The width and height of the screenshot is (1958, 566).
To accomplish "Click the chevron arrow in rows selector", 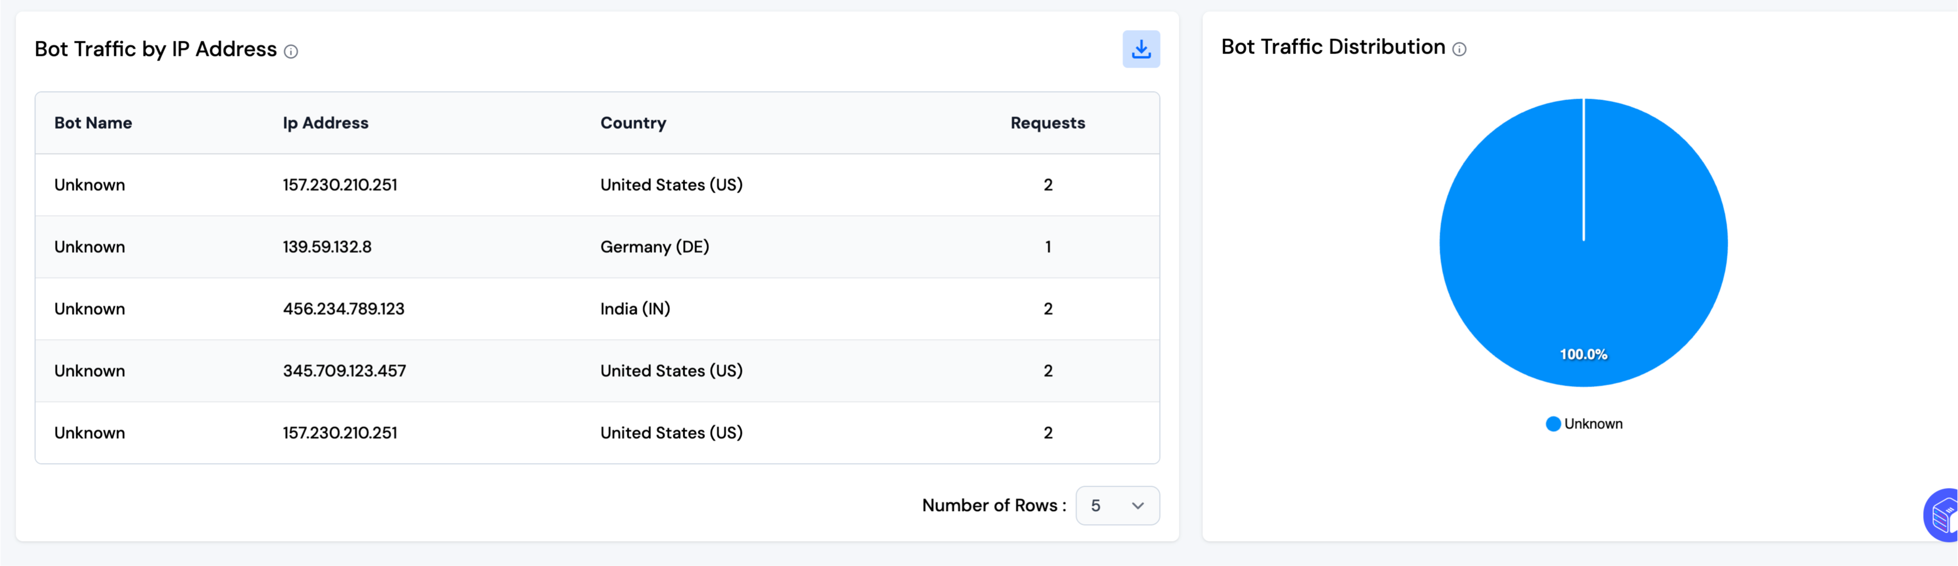I will click(x=1137, y=506).
